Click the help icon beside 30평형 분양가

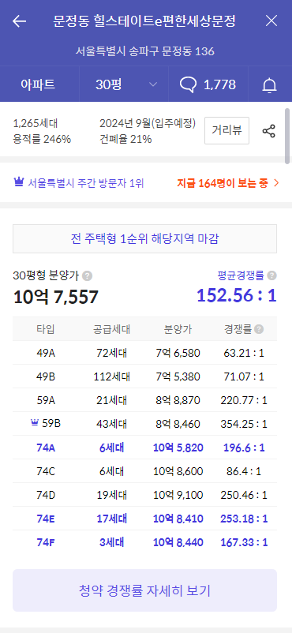(88, 276)
